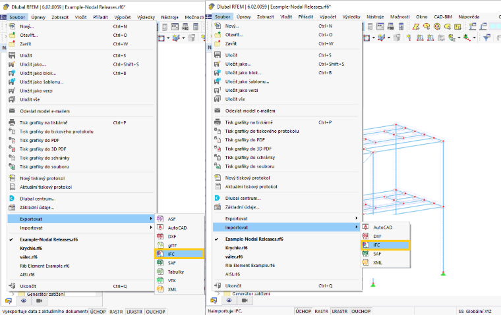501x315 pixels.
Task: Open navigator Views camera tab in right window
Action: tap(245, 301)
